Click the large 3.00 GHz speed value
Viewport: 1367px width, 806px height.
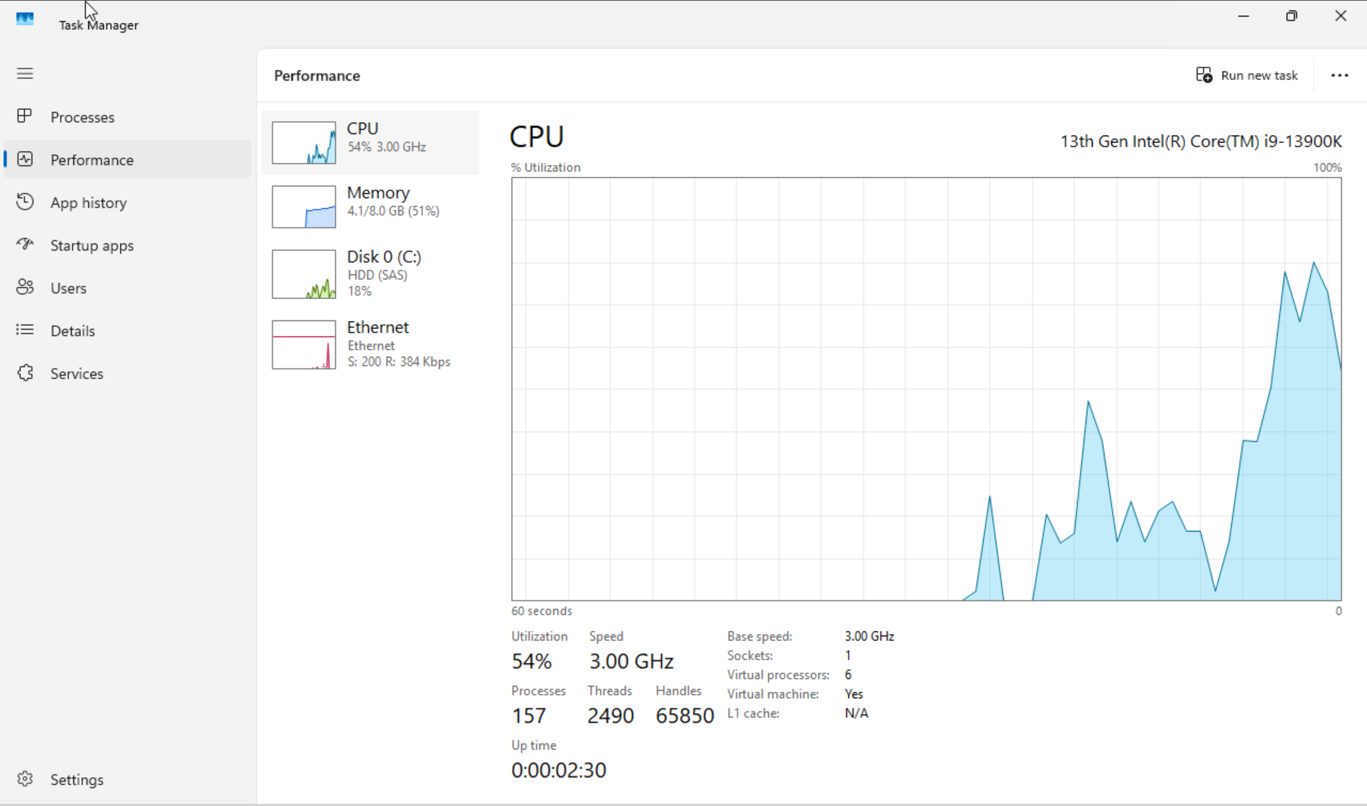(x=631, y=661)
